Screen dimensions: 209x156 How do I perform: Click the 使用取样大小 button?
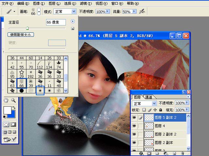[x=21, y=34]
